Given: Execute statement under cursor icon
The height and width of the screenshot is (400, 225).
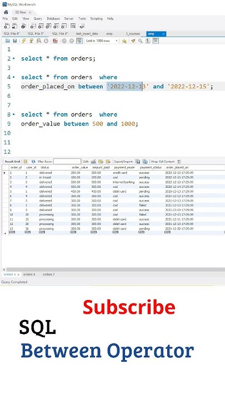Looking at the screenshot, I should (31, 41).
